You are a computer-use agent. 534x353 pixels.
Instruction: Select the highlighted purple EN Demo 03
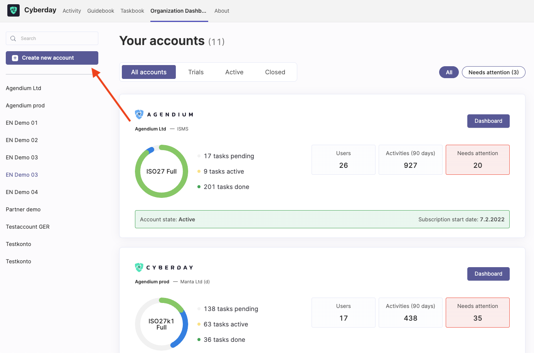[22, 175]
